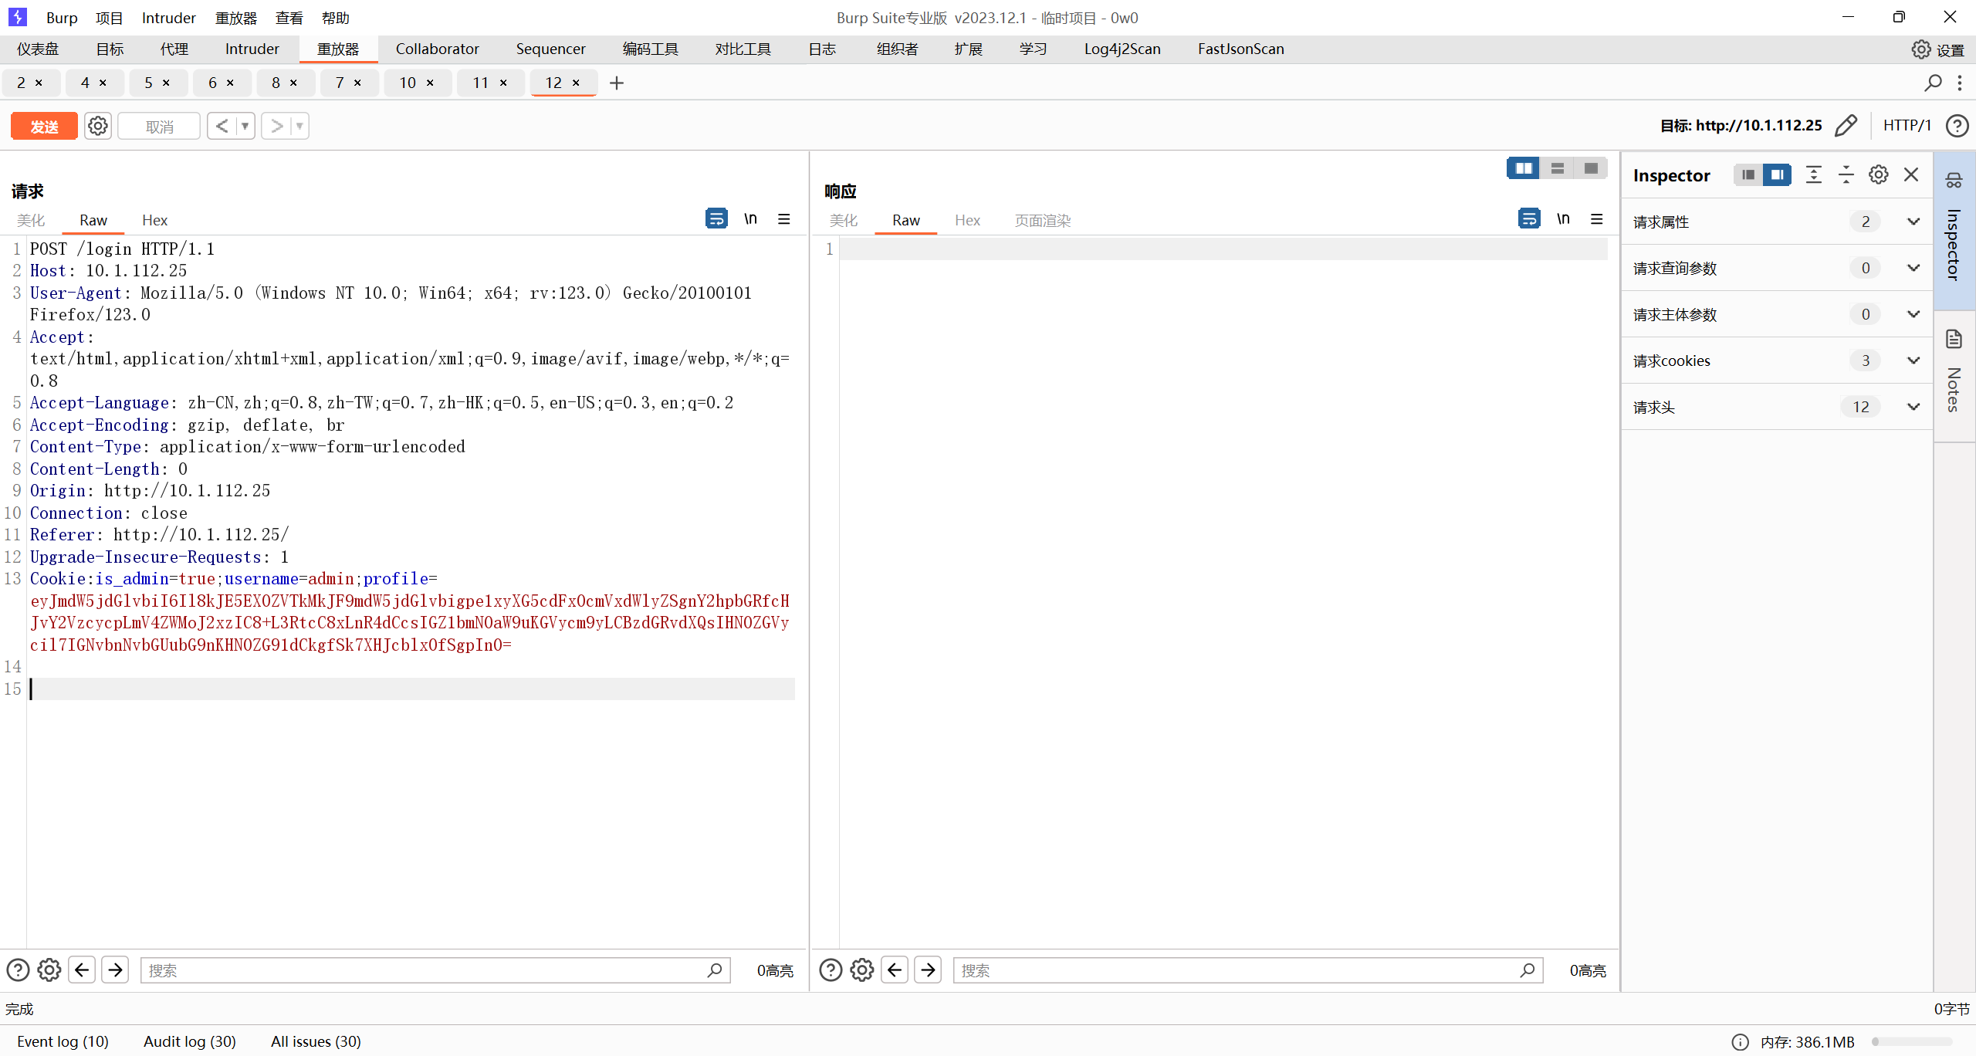1976x1056 pixels.
Task: Open request search settings gear
Action: click(49, 970)
